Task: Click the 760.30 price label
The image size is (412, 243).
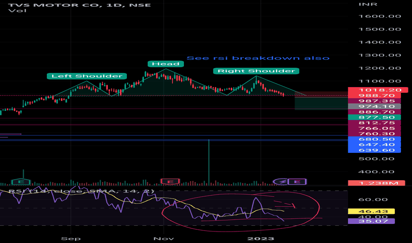Action: (x=374, y=134)
